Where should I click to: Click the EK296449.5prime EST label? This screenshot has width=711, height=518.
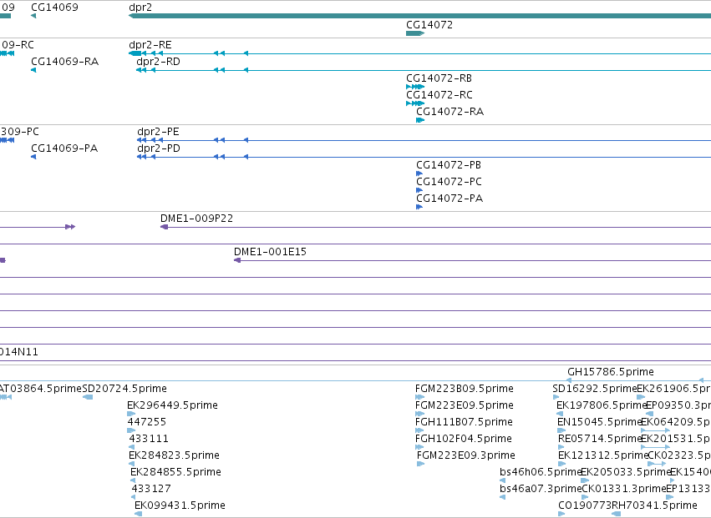[172, 405]
